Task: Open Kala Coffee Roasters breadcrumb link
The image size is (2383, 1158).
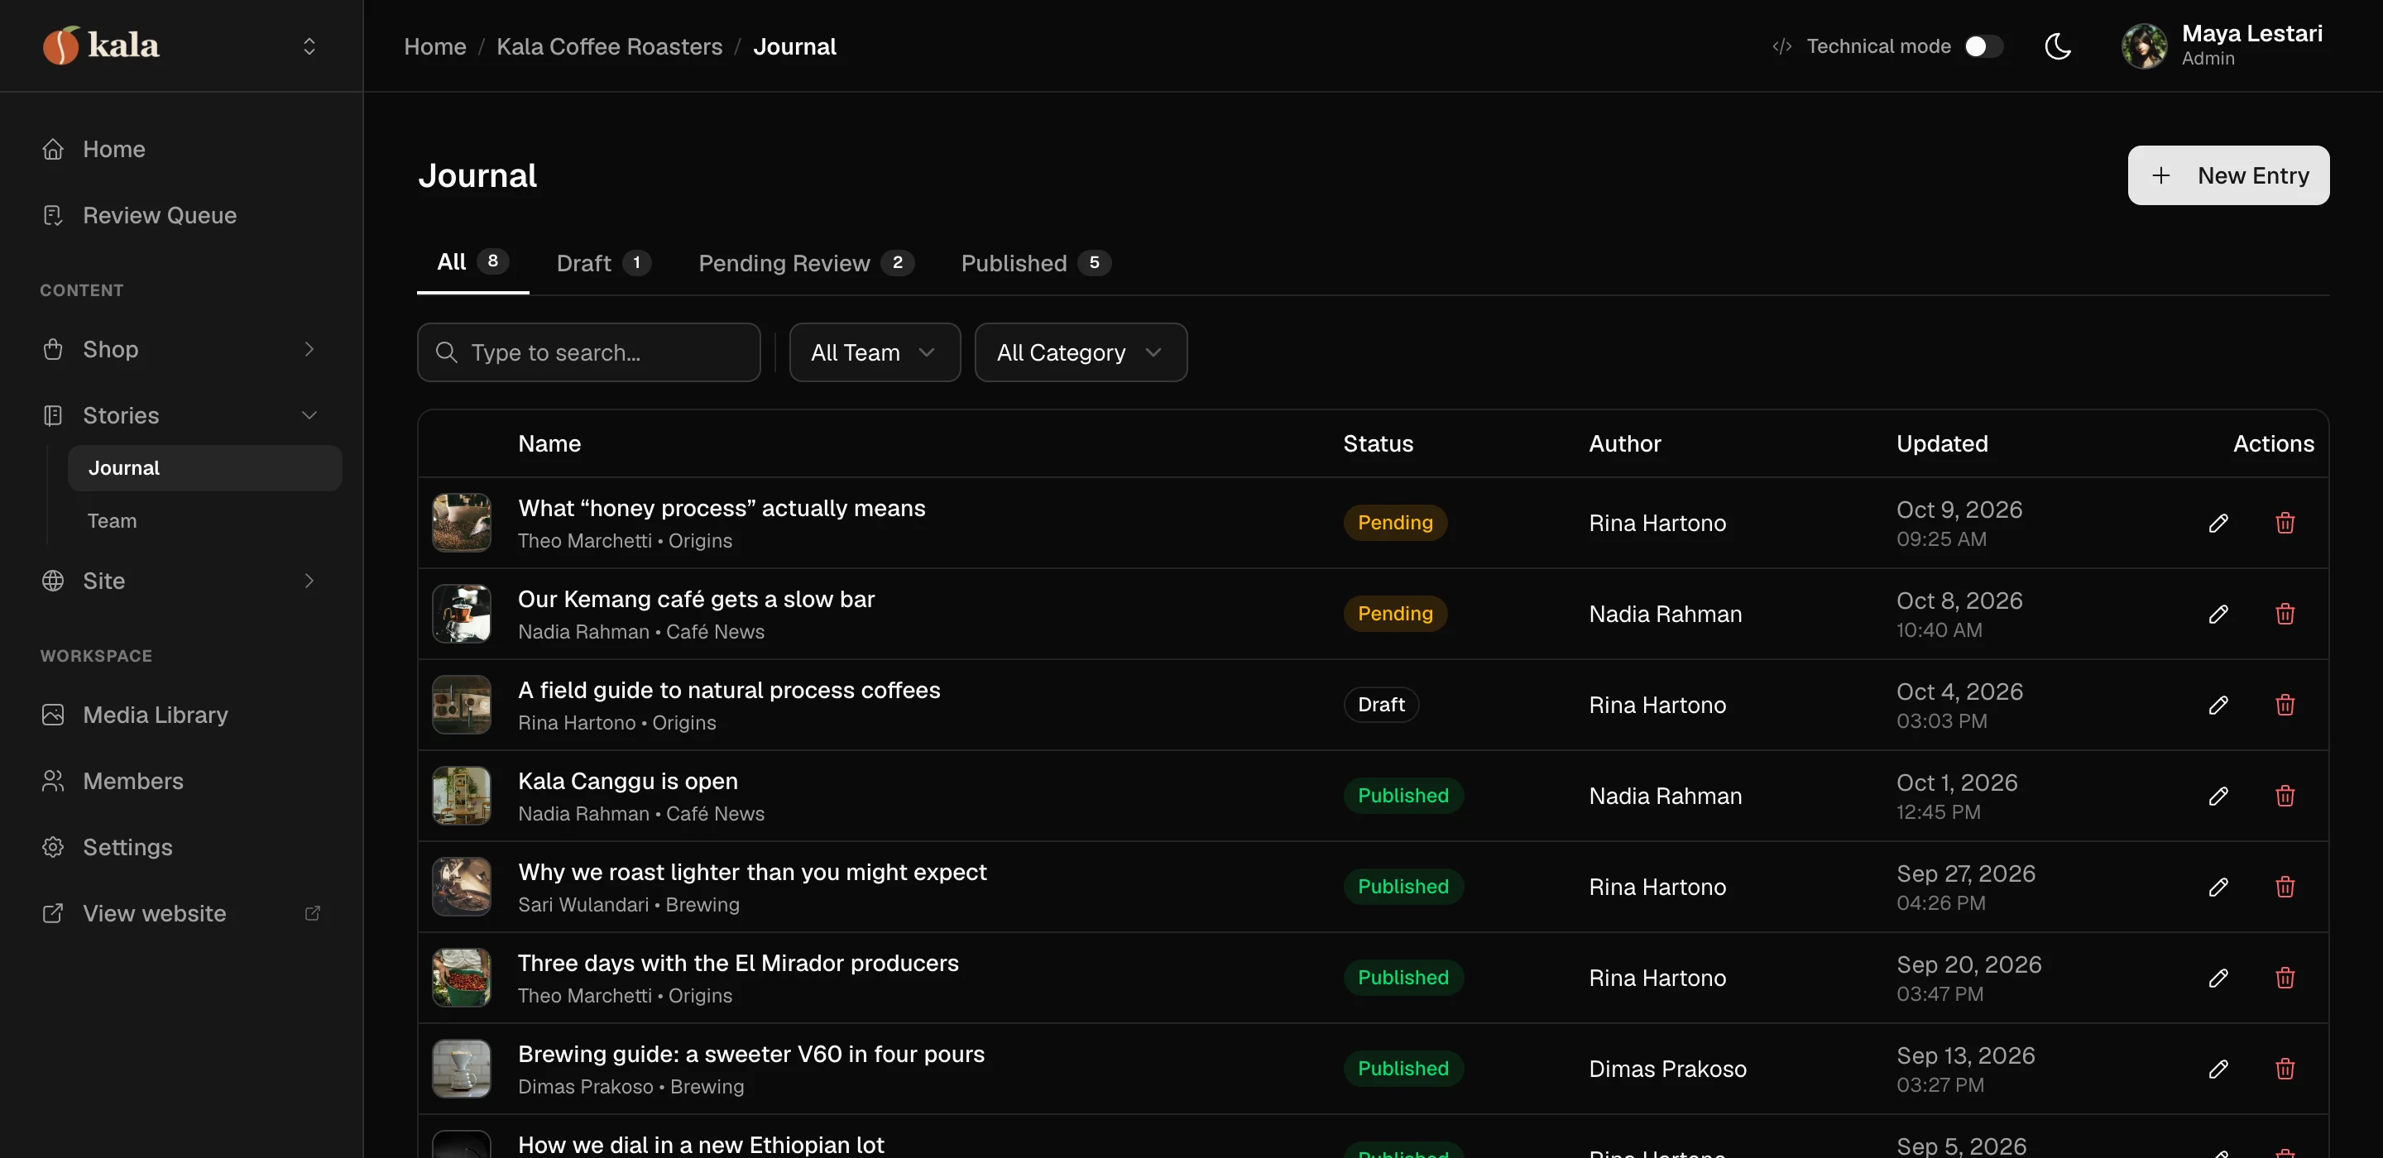Action: coord(609,46)
